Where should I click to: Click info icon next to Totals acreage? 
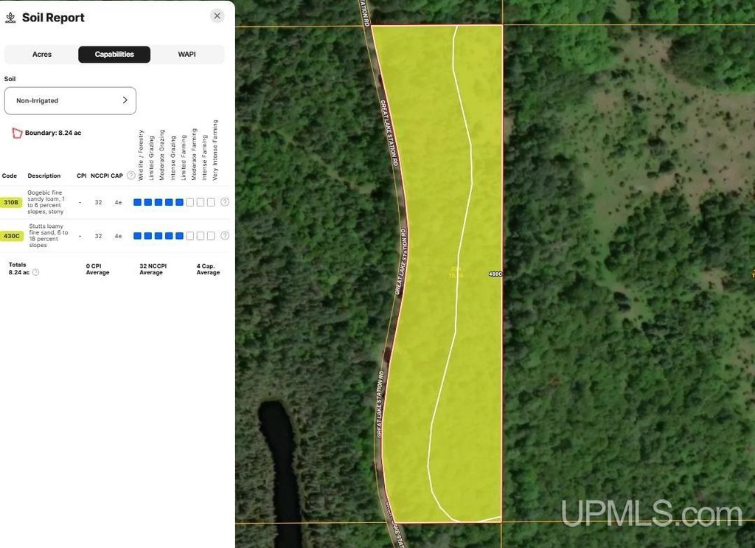click(x=35, y=272)
